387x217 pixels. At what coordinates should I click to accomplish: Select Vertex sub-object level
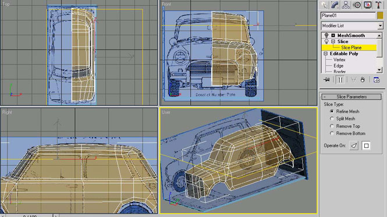pos(339,60)
